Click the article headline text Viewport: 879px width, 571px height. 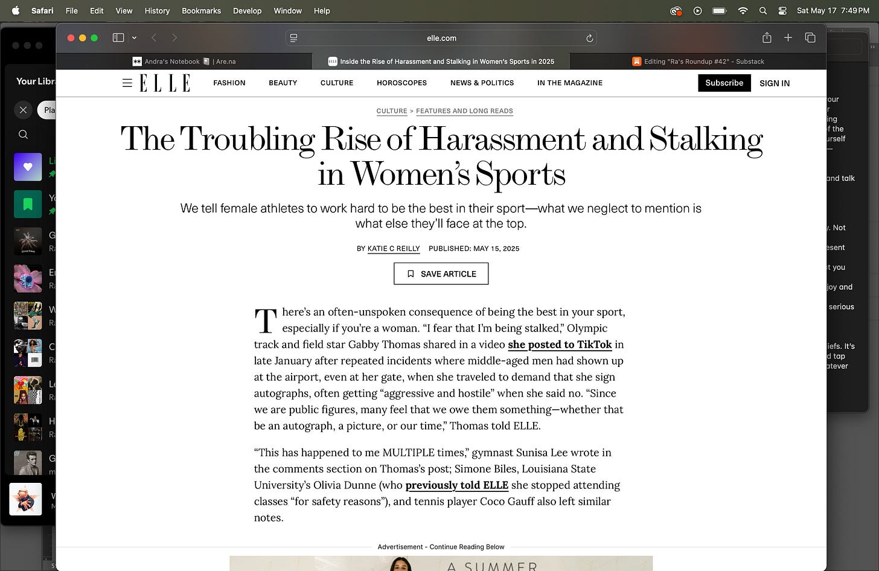[x=441, y=156]
